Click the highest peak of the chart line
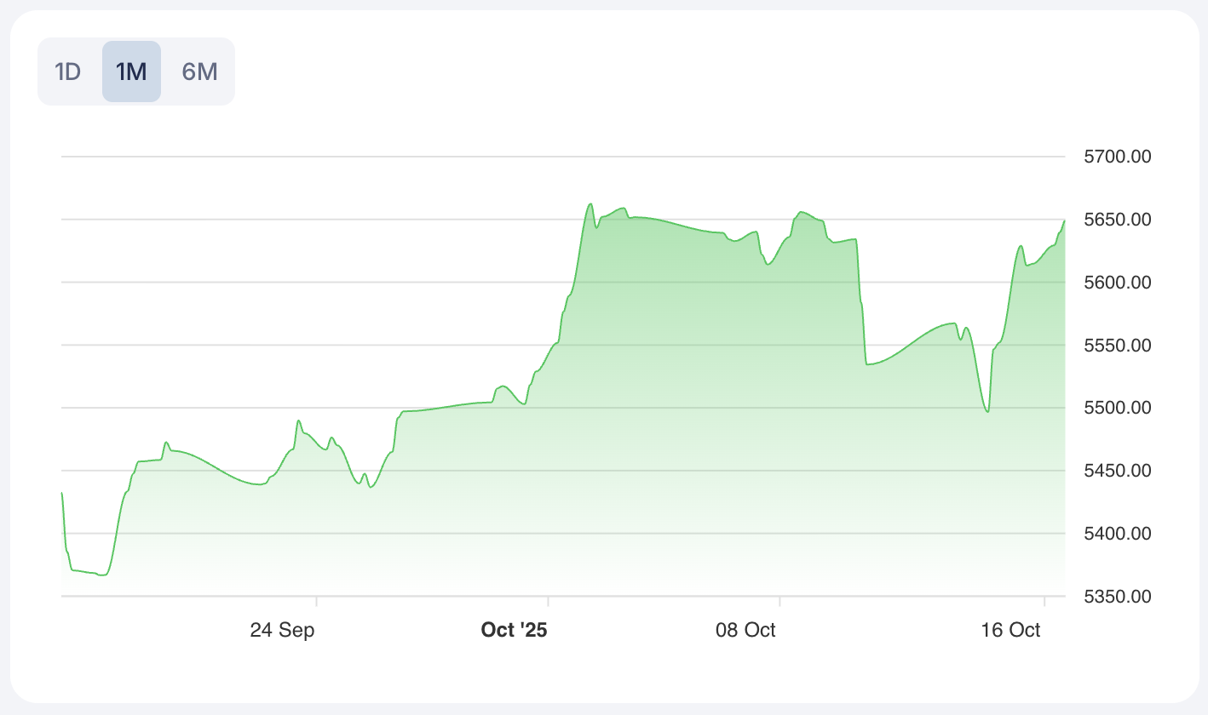 point(590,204)
